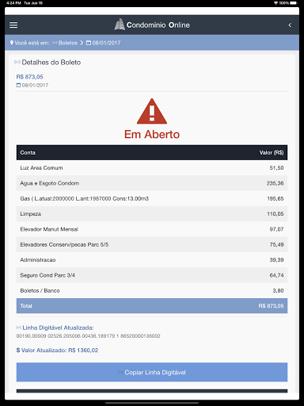The height and width of the screenshot is (406, 304).
Task: Tap the red warning triangle icon
Action: pyautogui.click(x=152, y=111)
